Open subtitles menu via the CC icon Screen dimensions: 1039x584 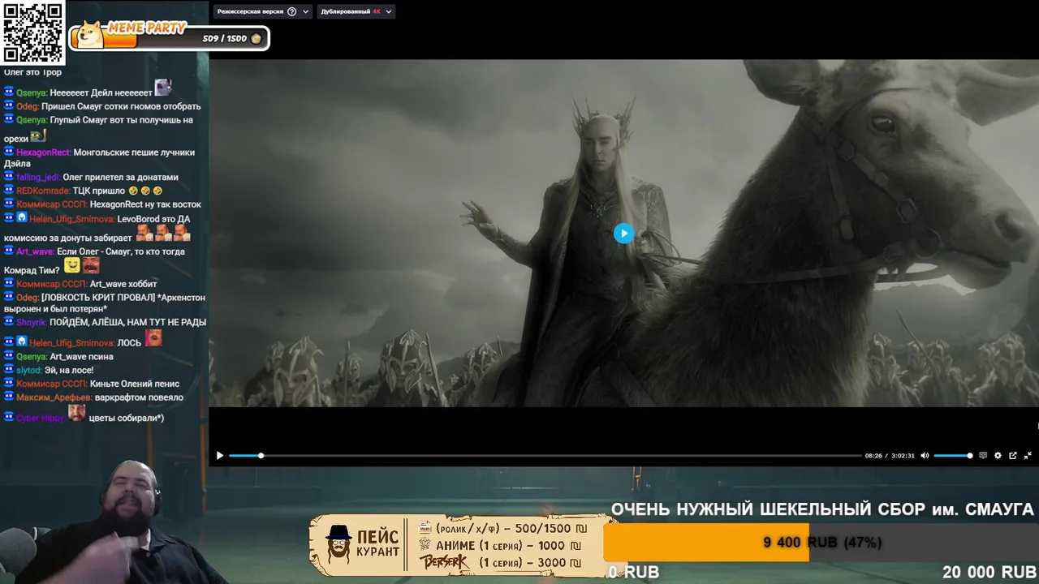pyautogui.click(x=983, y=456)
